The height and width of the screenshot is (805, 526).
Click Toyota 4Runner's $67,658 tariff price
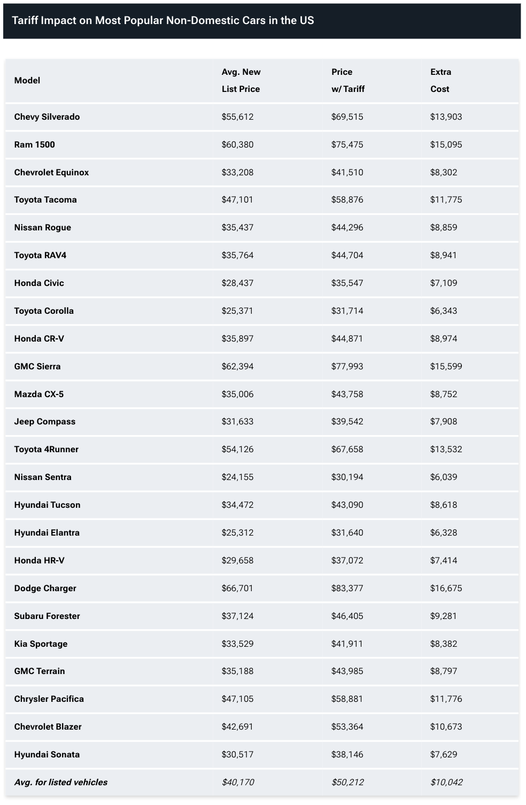pos(347,449)
